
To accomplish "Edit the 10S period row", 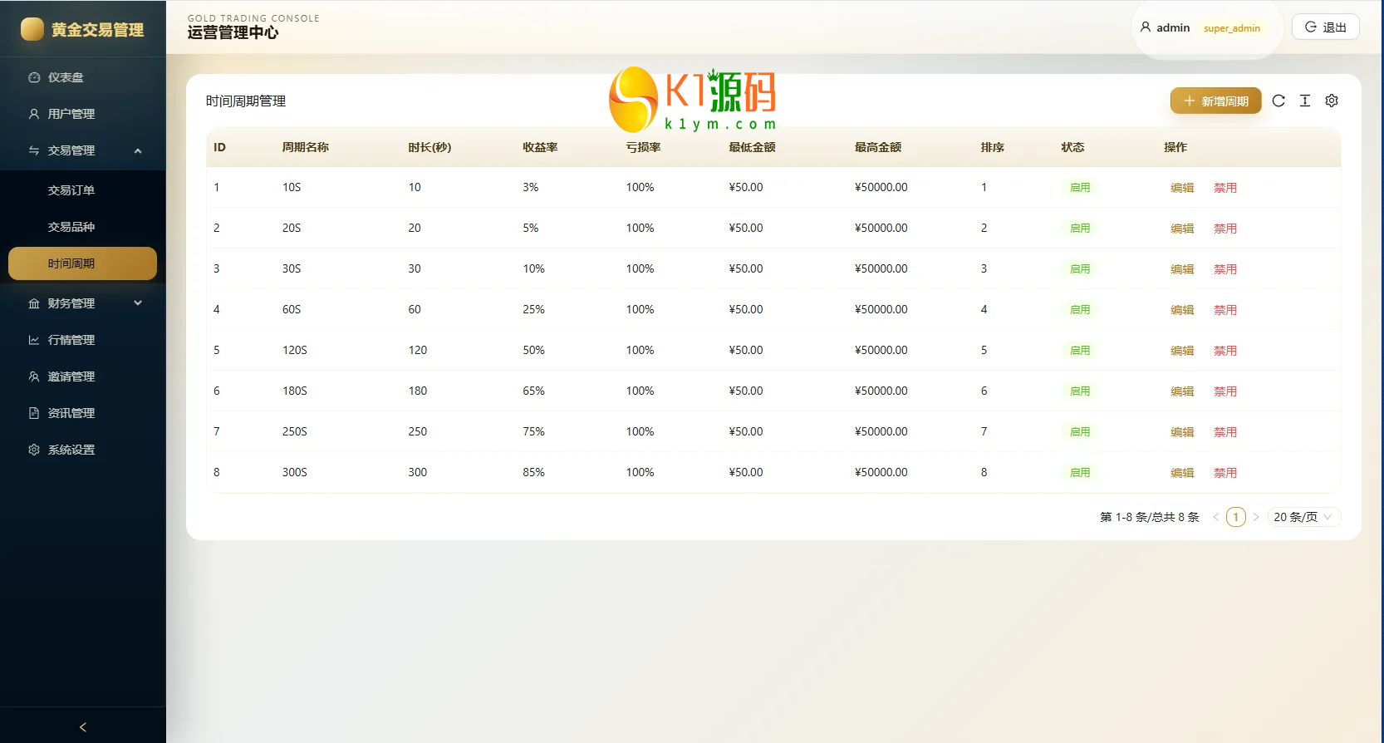I will (1182, 188).
